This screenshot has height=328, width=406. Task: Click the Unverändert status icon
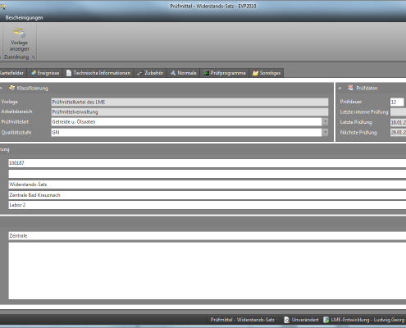pos(286,320)
